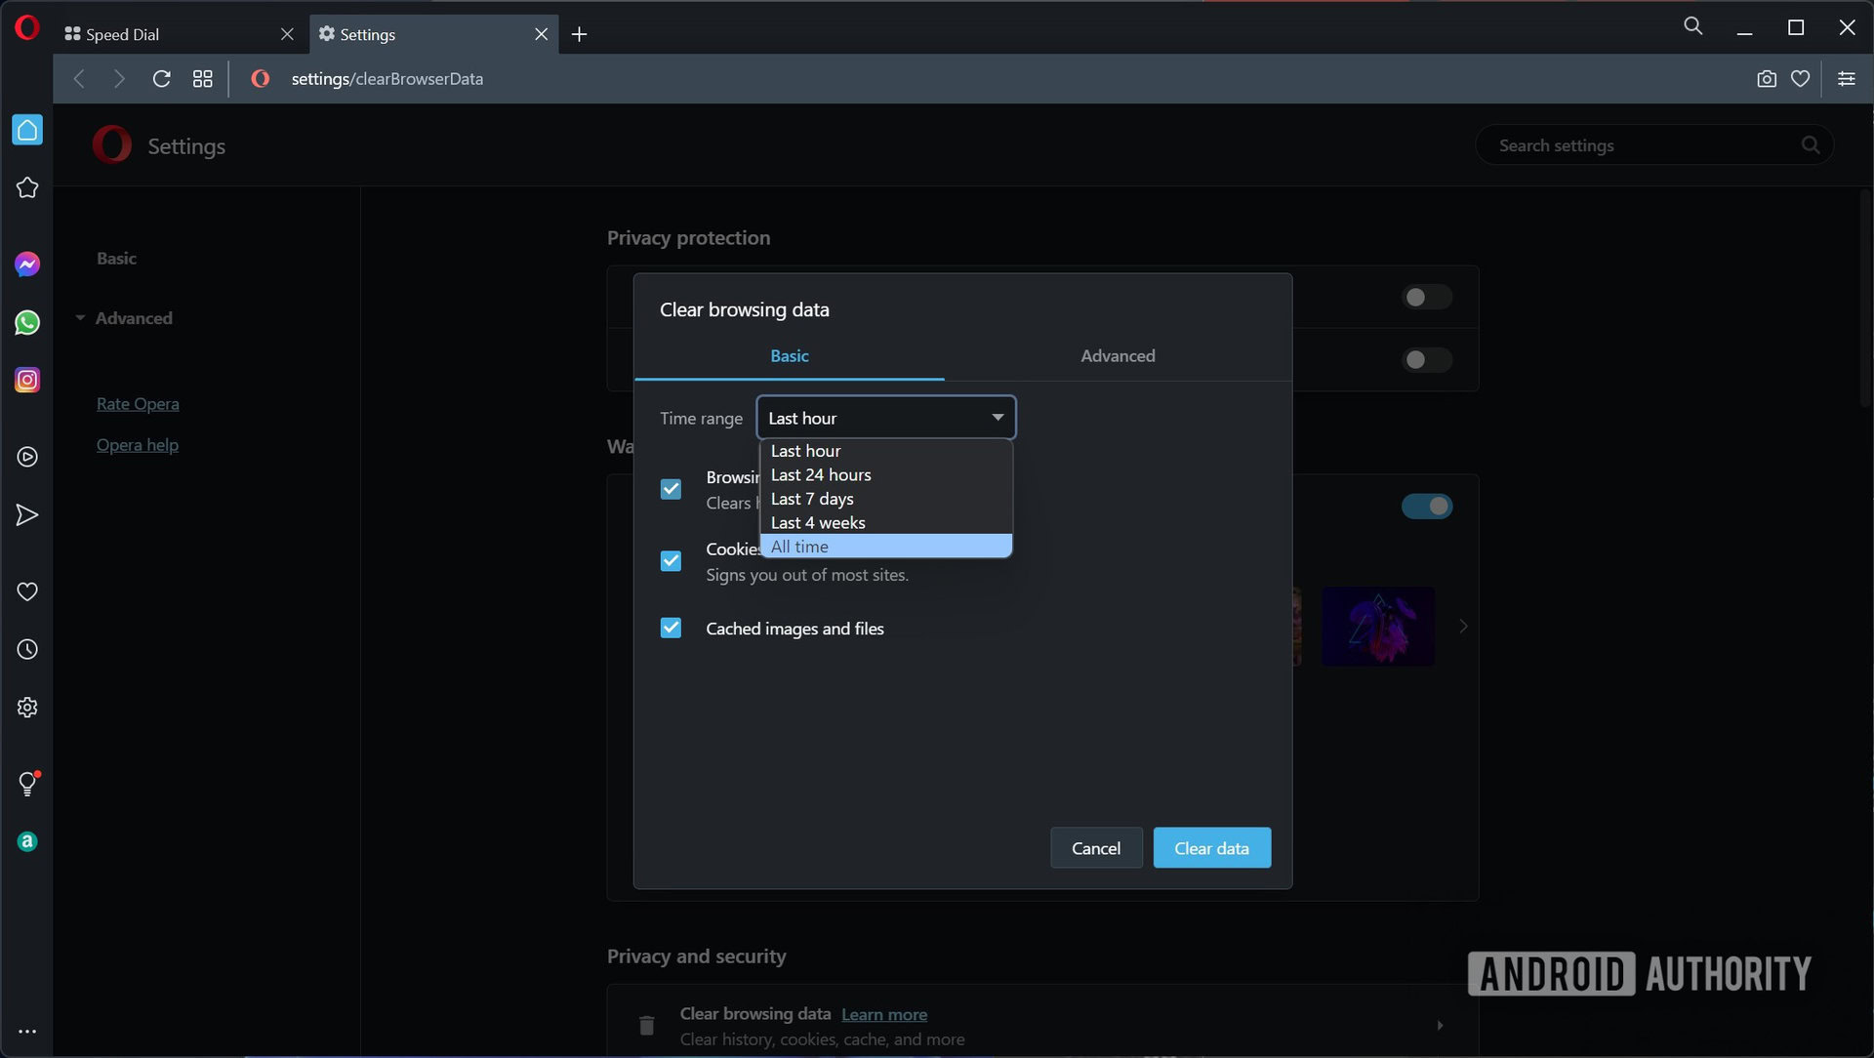Open the Learn more link

(884, 1015)
